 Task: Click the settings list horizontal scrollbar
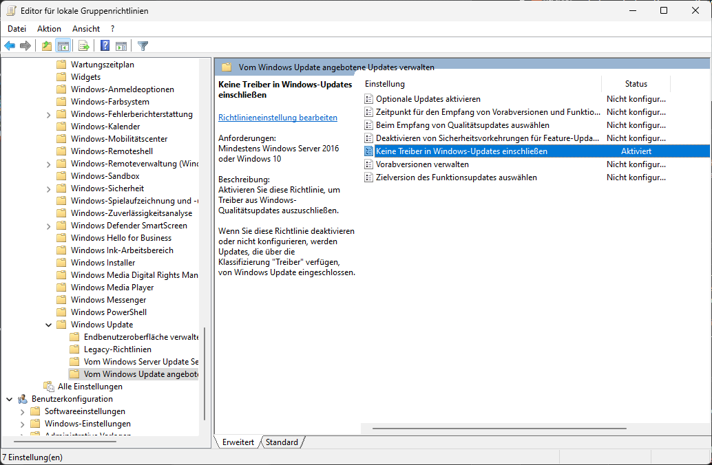tap(499, 429)
